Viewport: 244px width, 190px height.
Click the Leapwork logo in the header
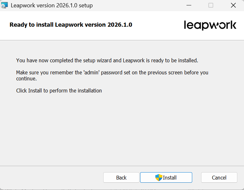pyautogui.click(x=210, y=25)
